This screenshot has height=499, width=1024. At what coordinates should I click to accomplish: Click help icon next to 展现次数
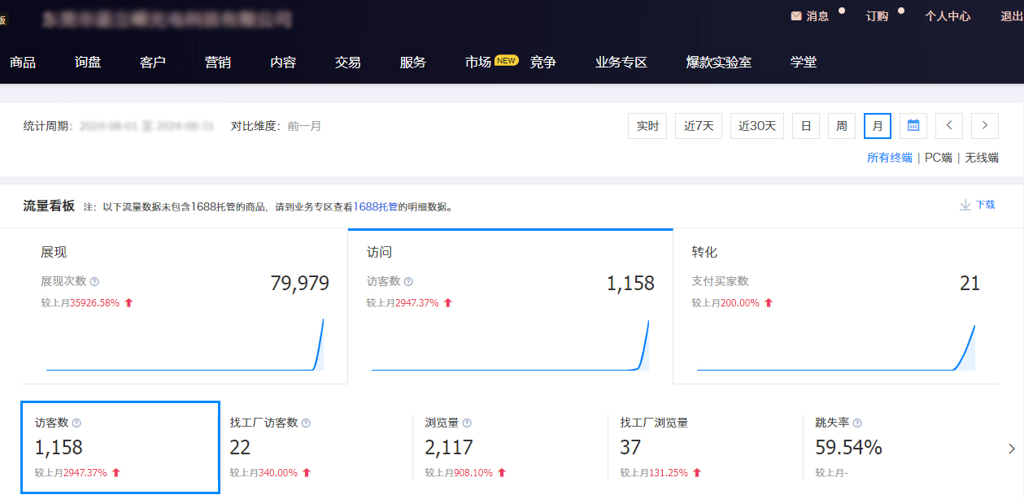pyautogui.click(x=94, y=281)
